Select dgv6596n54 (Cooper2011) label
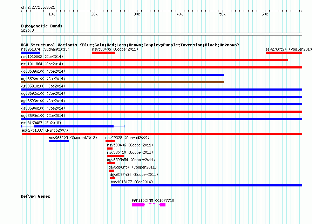This screenshot has height=224, width=312. pos(133,167)
